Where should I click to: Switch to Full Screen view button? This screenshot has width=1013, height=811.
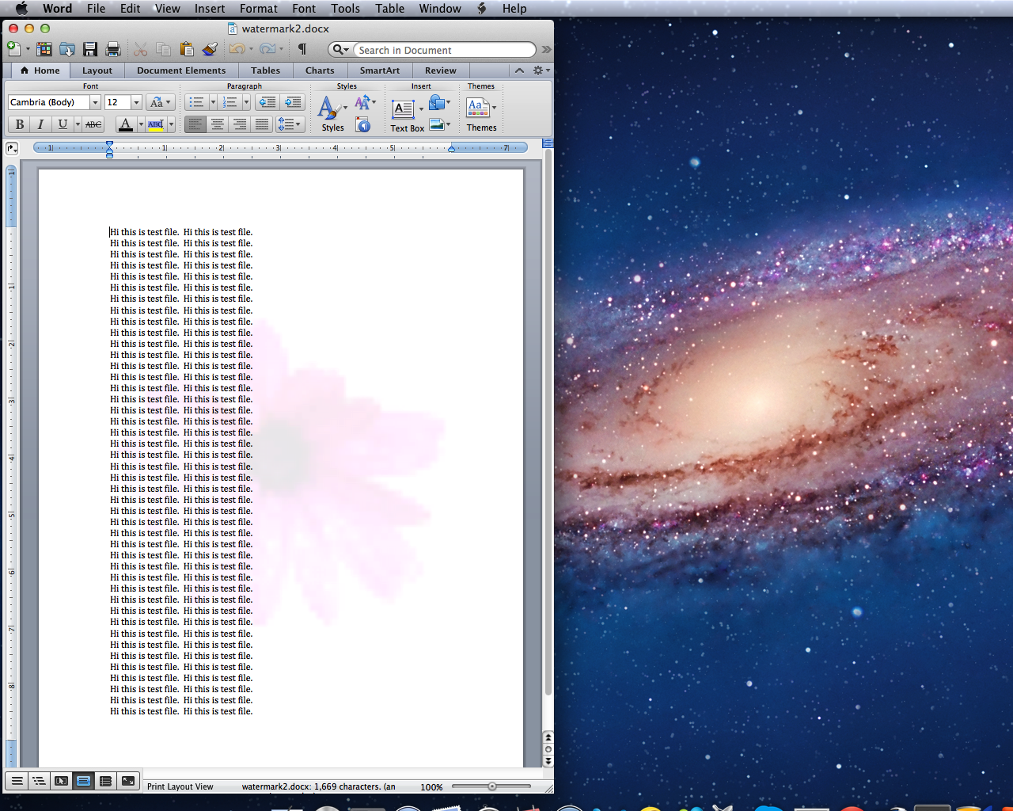click(x=127, y=781)
